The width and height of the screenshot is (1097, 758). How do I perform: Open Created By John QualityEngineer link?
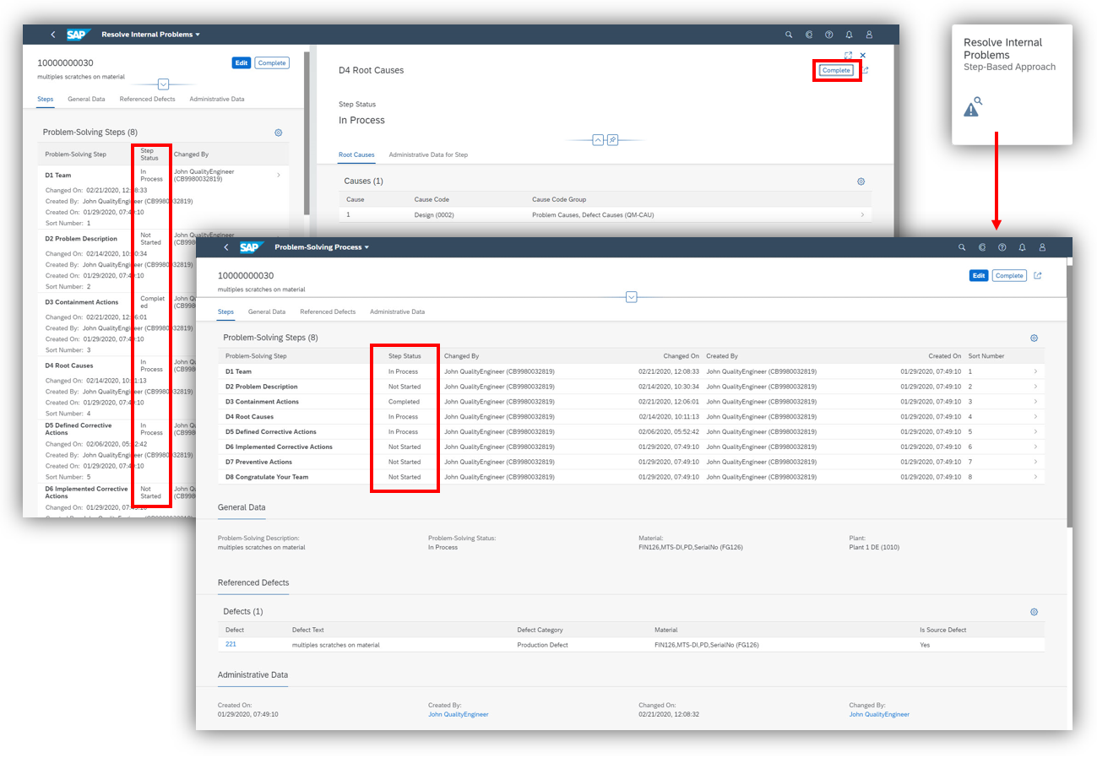[x=458, y=714]
